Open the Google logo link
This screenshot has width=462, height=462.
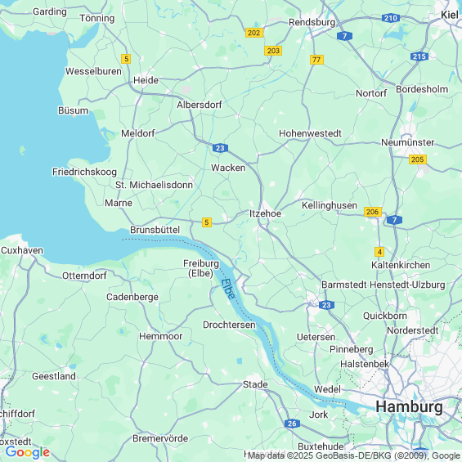pyautogui.click(x=28, y=452)
